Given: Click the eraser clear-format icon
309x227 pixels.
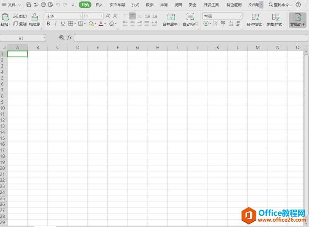Looking at the screenshot, I should 111,24.
